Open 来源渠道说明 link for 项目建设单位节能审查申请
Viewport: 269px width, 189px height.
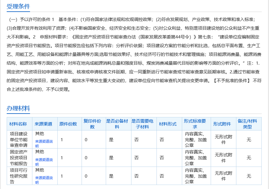click(x=44, y=144)
